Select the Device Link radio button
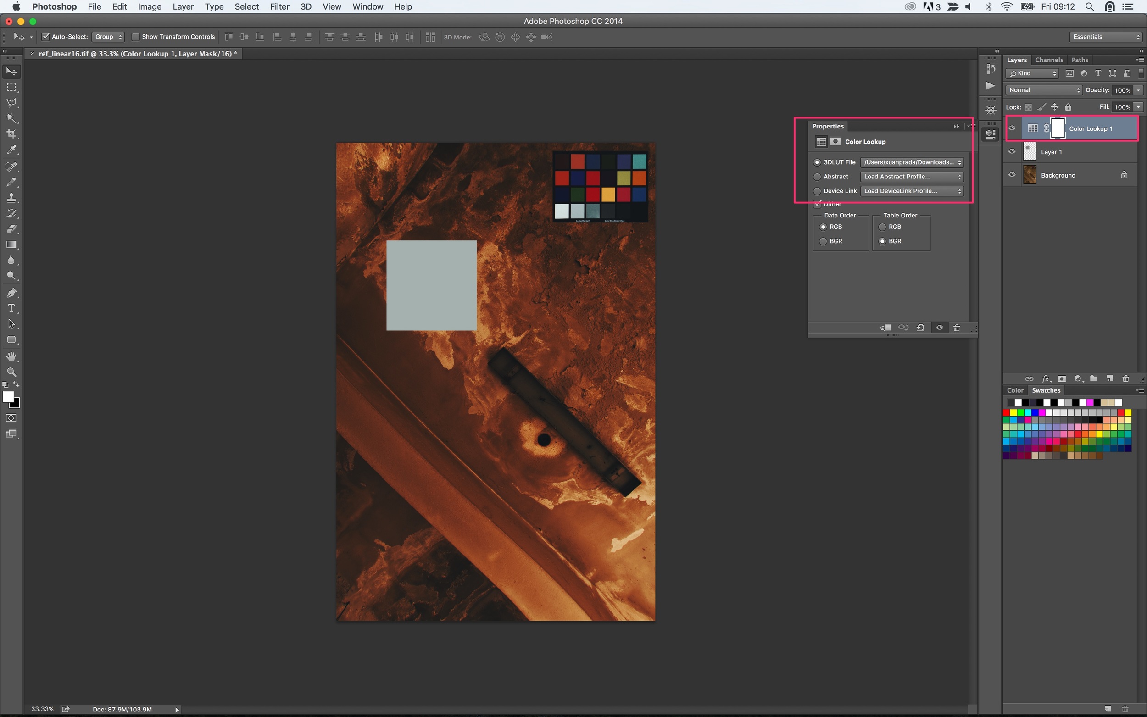Screen dimensions: 1147x717 [x=817, y=191]
